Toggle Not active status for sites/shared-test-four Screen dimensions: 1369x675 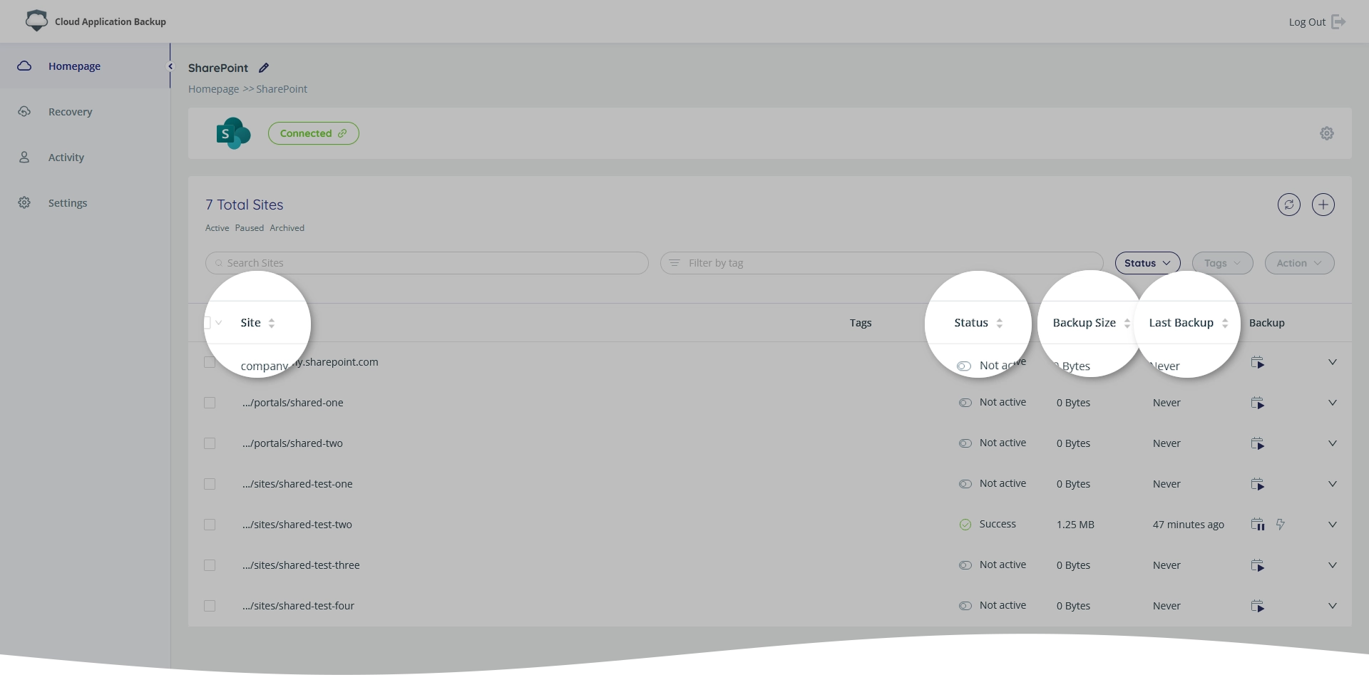click(x=965, y=606)
